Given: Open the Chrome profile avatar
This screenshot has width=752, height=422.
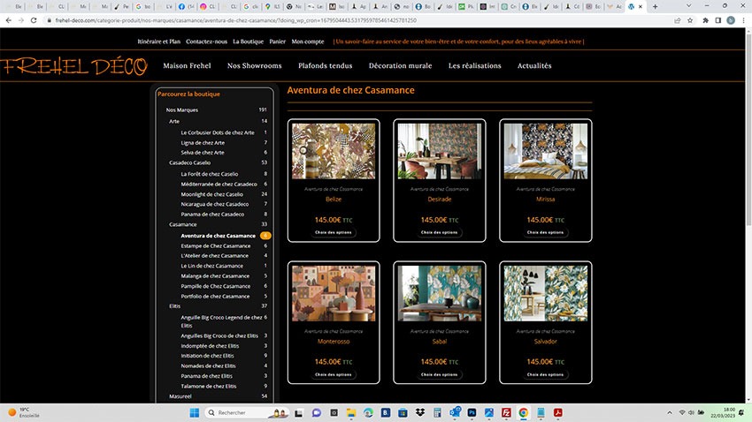Looking at the screenshot, I should (x=731, y=20).
